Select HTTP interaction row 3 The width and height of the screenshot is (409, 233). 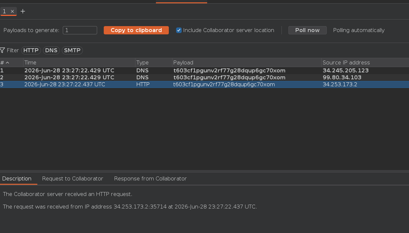point(204,85)
